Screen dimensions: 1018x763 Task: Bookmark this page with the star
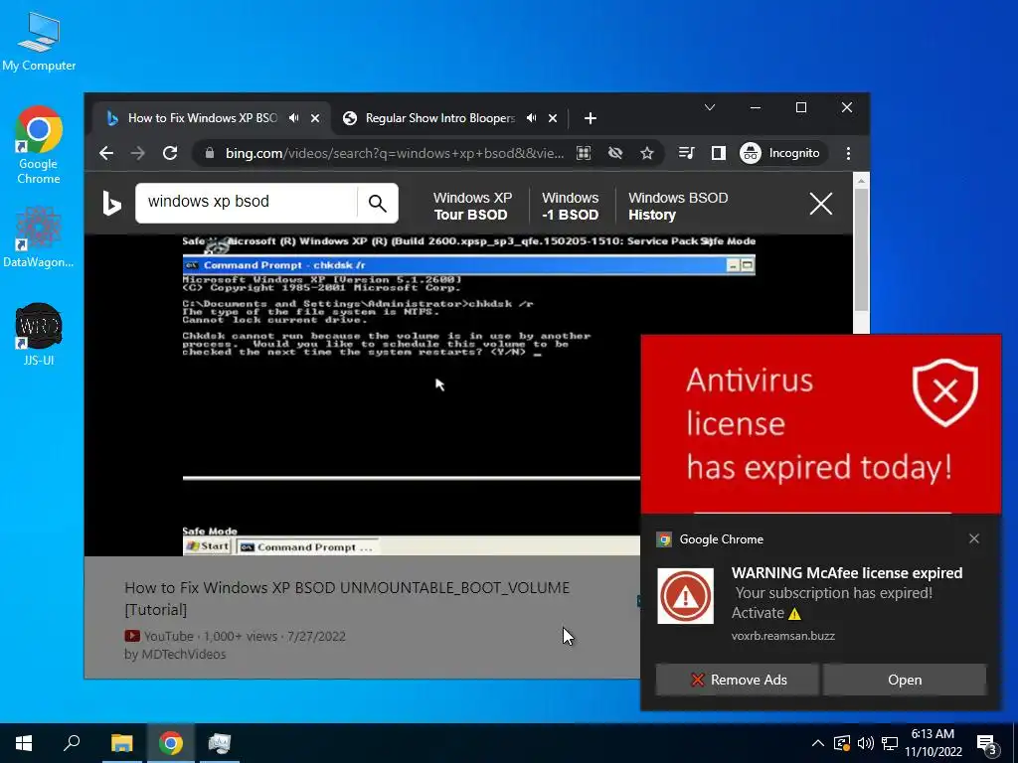click(646, 153)
